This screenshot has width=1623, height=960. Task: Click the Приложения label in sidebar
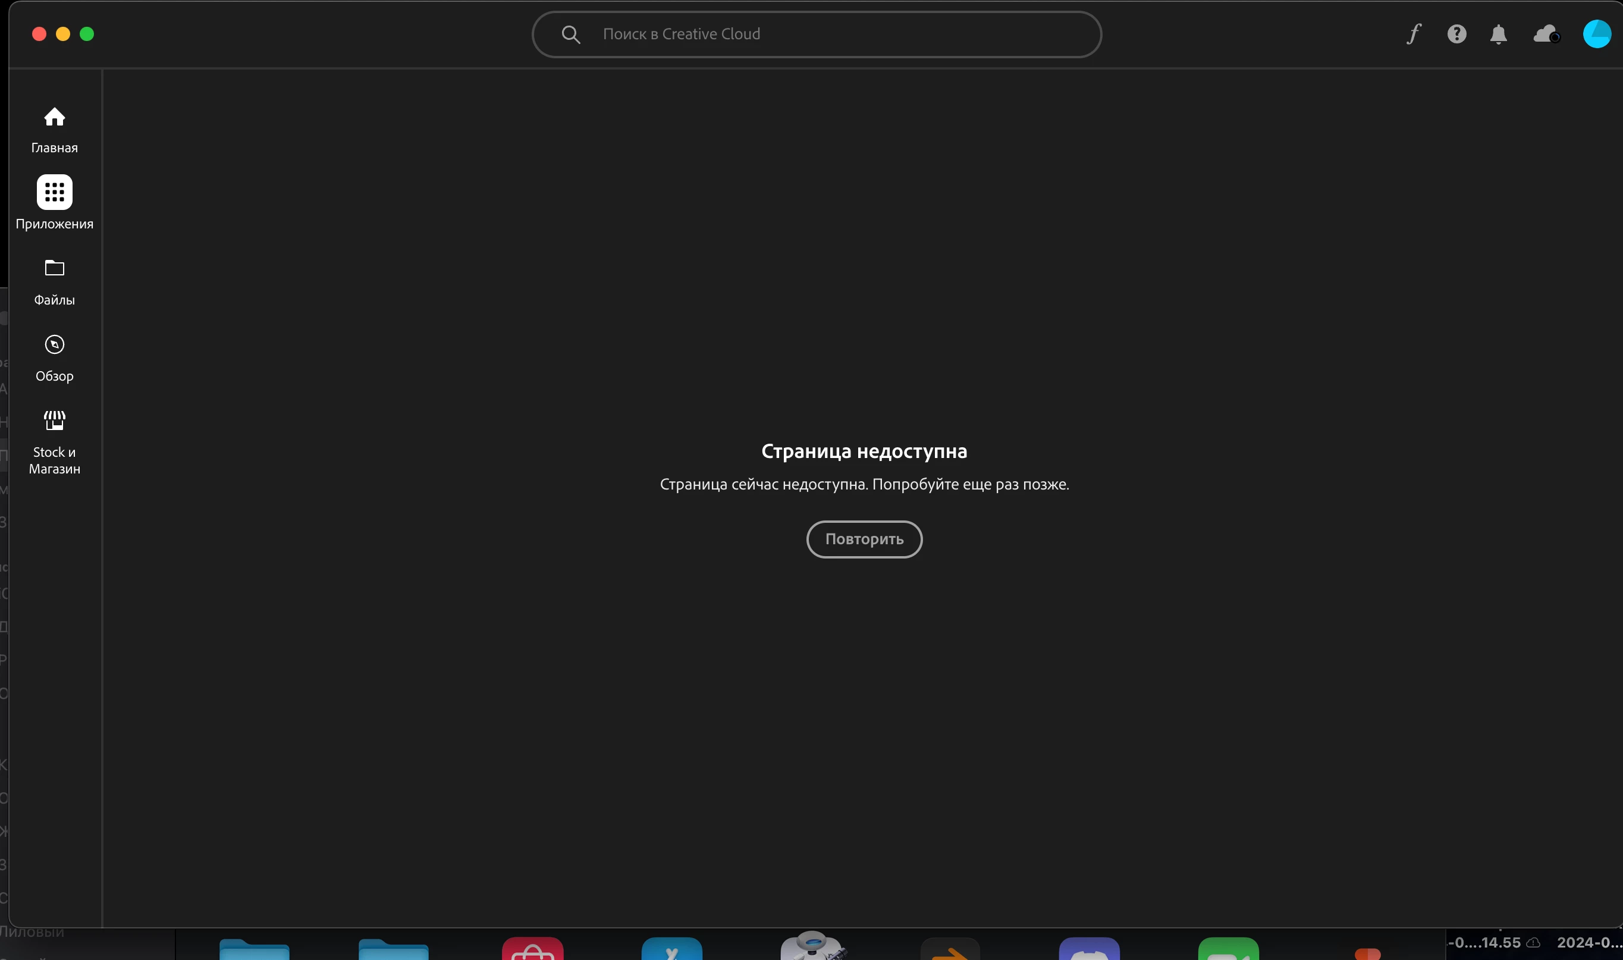pyautogui.click(x=54, y=224)
